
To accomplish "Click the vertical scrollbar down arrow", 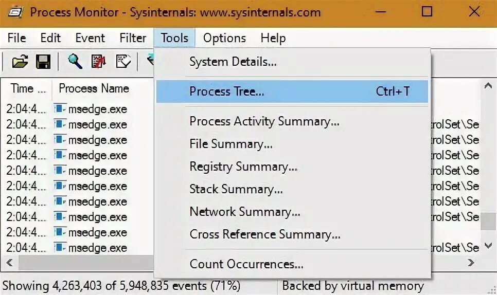I will (488, 247).
